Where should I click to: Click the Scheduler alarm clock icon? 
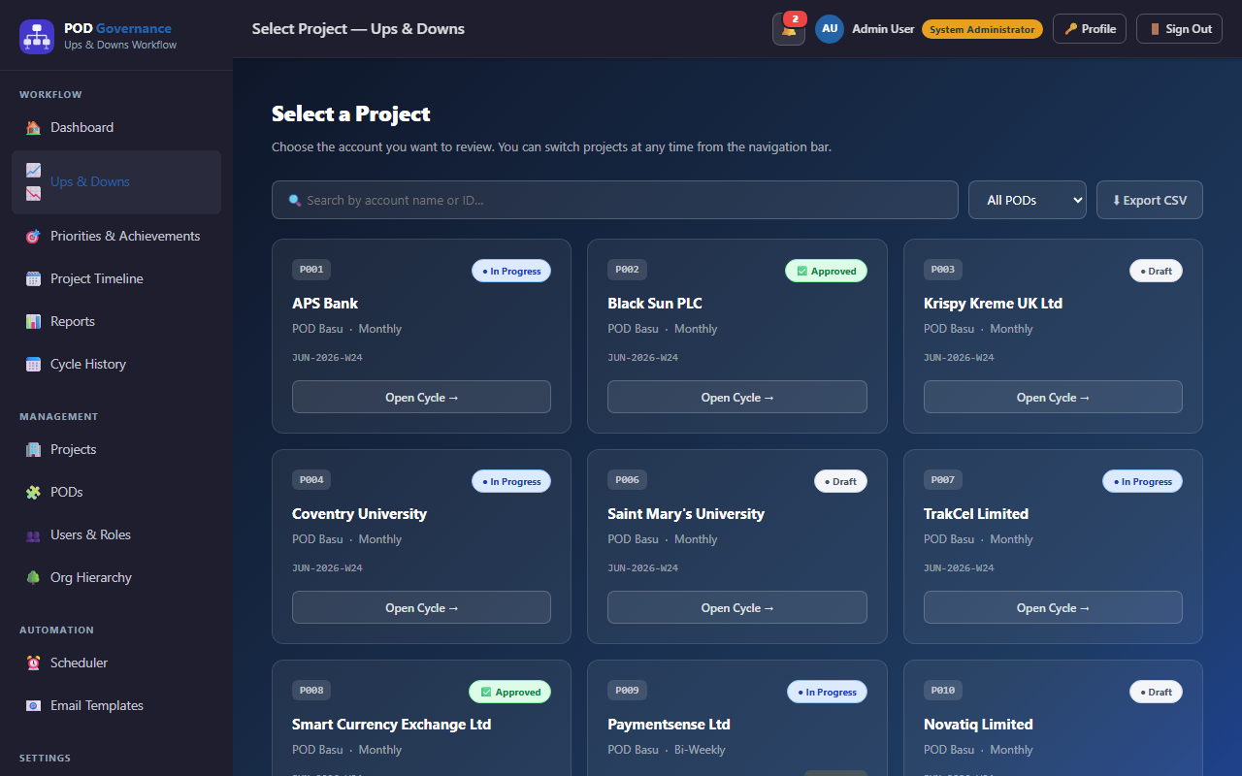tap(33, 663)
